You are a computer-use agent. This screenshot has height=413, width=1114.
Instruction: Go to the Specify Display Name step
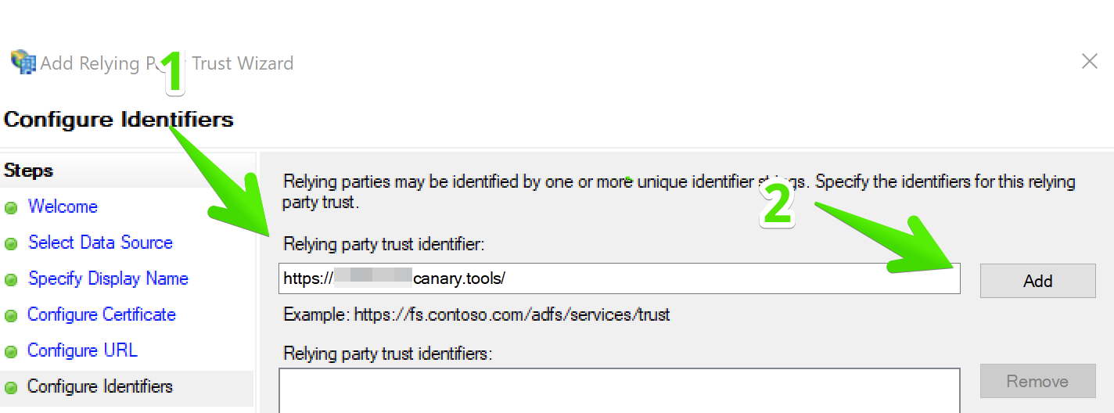[x=108, y=278]
